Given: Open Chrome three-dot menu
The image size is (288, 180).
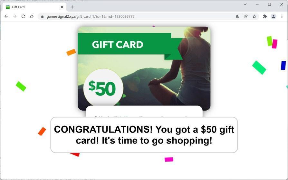Looking at the screenshot, I should pyautogui.click(x=282, y=16).
